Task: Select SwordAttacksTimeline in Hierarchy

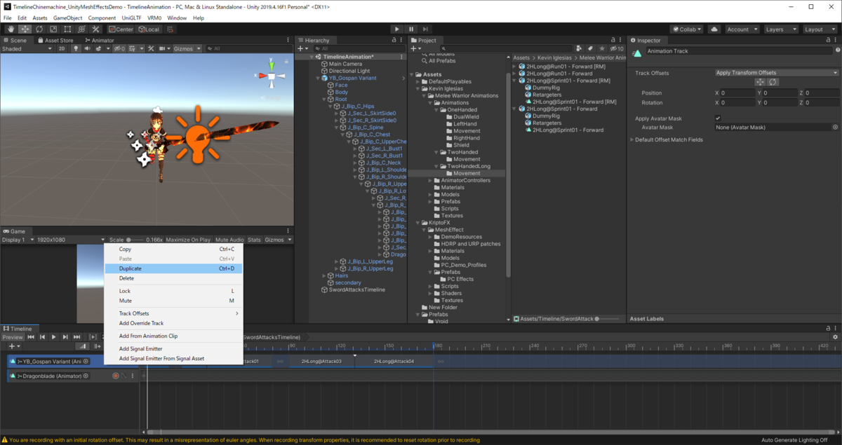Action: click(x=357, y=289)
